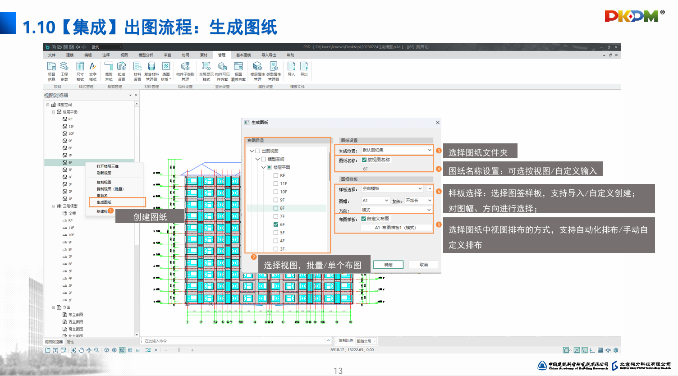Select the pan hand tool in bottom toolbar

click(81, 350)
